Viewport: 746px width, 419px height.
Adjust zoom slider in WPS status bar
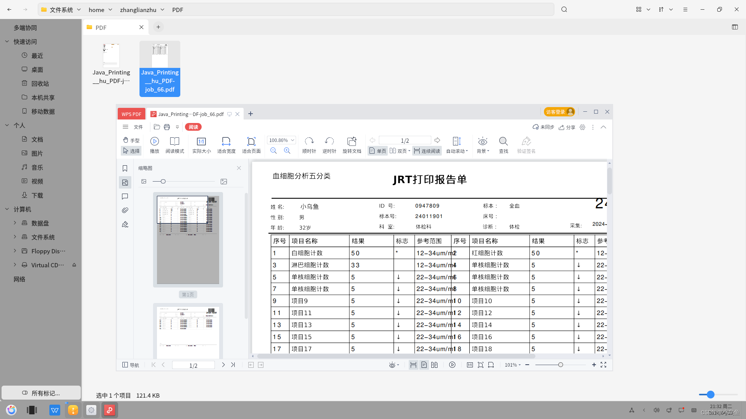pos(560,365)
